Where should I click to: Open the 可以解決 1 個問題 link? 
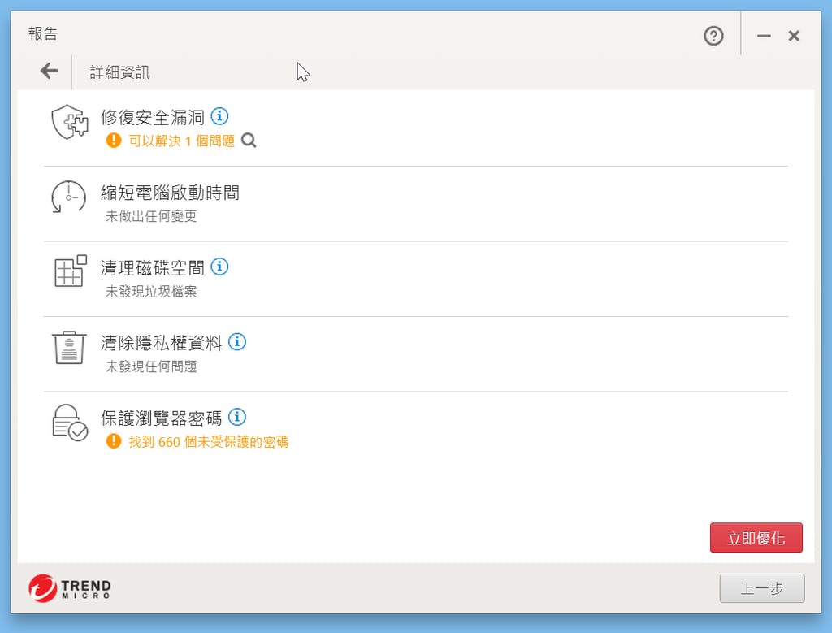tap(181, 141)
